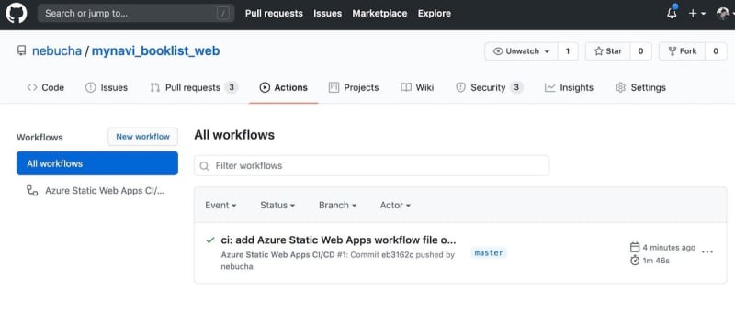View notifications bell icon
Screen dimensions: 735x335
[672, 13]
